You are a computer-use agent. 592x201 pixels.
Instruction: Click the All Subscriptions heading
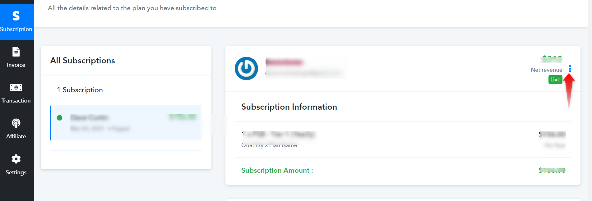83,61
